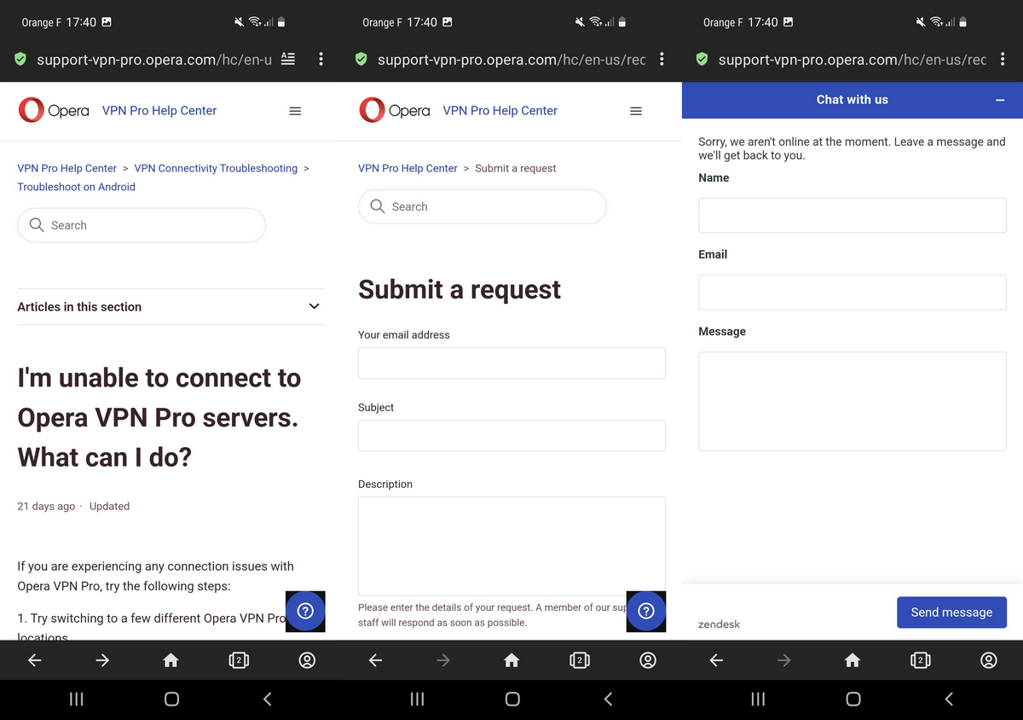Screen dimensions: 1023x720
Task: Open the VPN Connectivity Troubleshooting breadcrumb
Action: pos(216,168)
